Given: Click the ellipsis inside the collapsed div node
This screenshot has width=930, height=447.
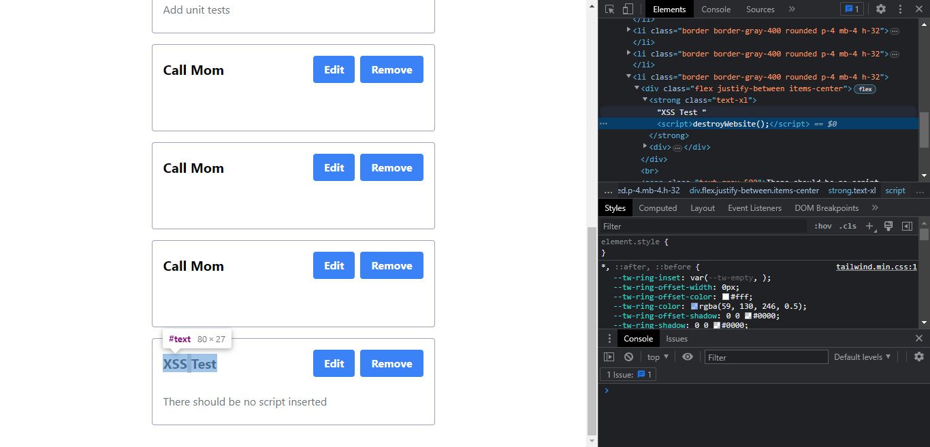Looking at the screenshot, I should (x=677, y=147).
